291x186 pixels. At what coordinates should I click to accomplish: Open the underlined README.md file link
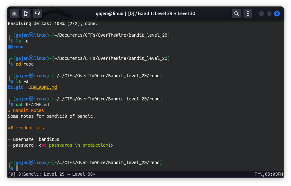pos(45,87)
